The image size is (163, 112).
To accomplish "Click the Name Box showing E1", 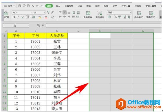I will coord(16,25).
